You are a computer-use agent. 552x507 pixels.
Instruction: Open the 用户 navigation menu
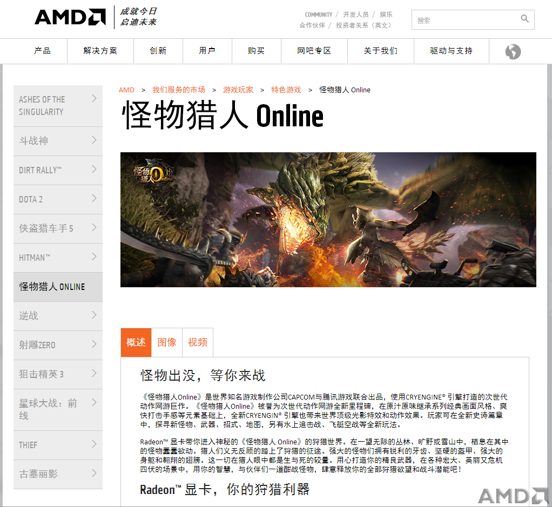coord(207,51)
